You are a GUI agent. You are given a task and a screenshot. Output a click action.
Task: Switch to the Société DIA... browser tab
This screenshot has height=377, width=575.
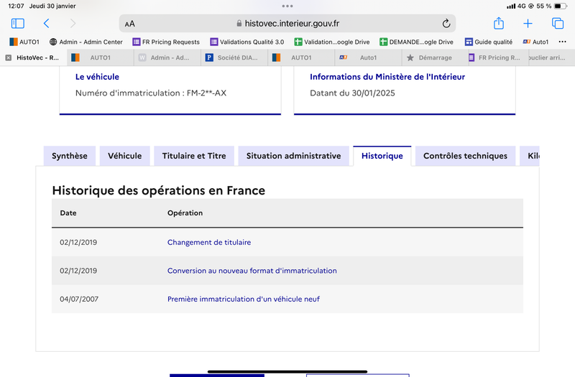coord(235,57)
